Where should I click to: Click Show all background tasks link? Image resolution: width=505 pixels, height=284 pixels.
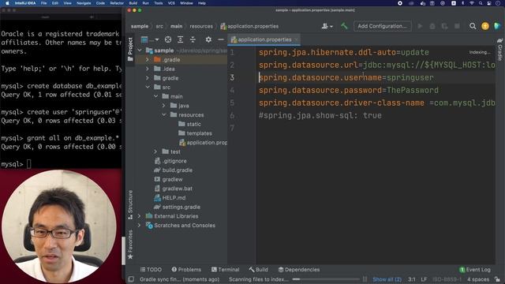pyautogui.click(x=387, y=279)
